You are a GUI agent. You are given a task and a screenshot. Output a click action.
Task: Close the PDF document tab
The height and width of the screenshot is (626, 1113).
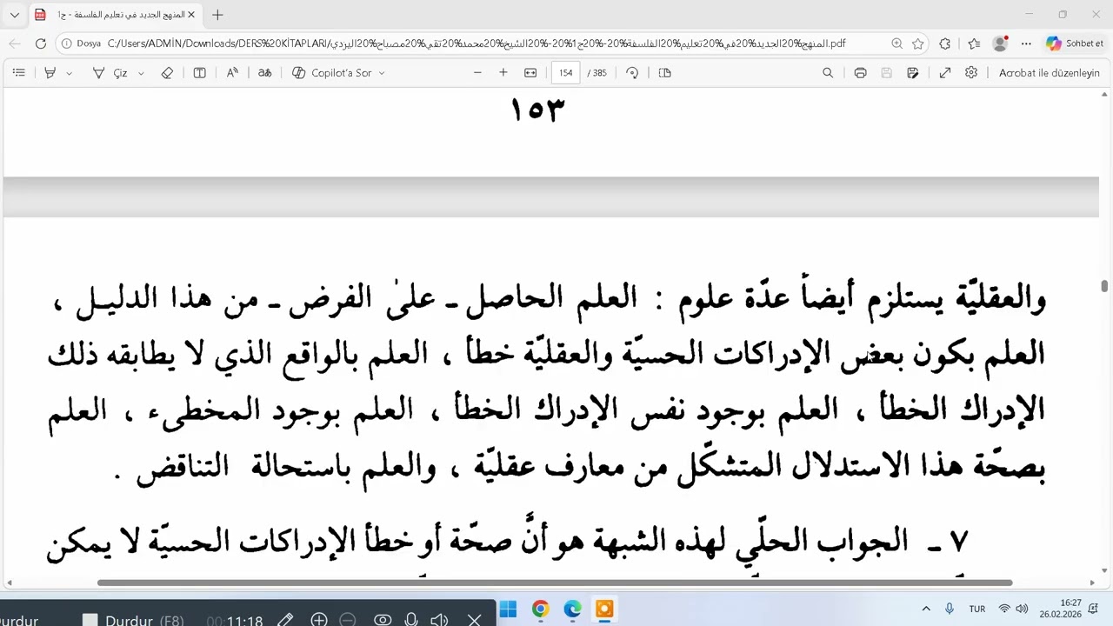tap(190, 15)
